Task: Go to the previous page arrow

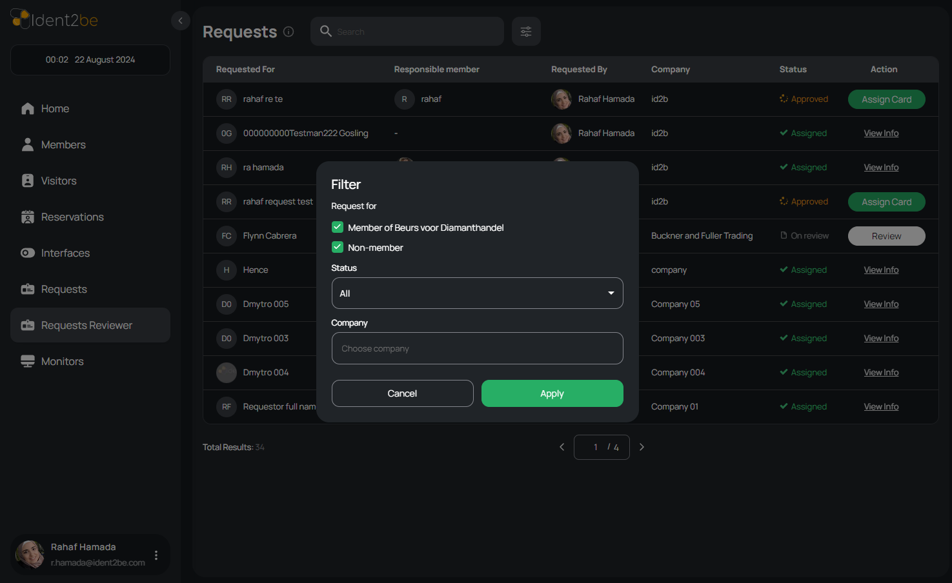Action: point(562,447)
